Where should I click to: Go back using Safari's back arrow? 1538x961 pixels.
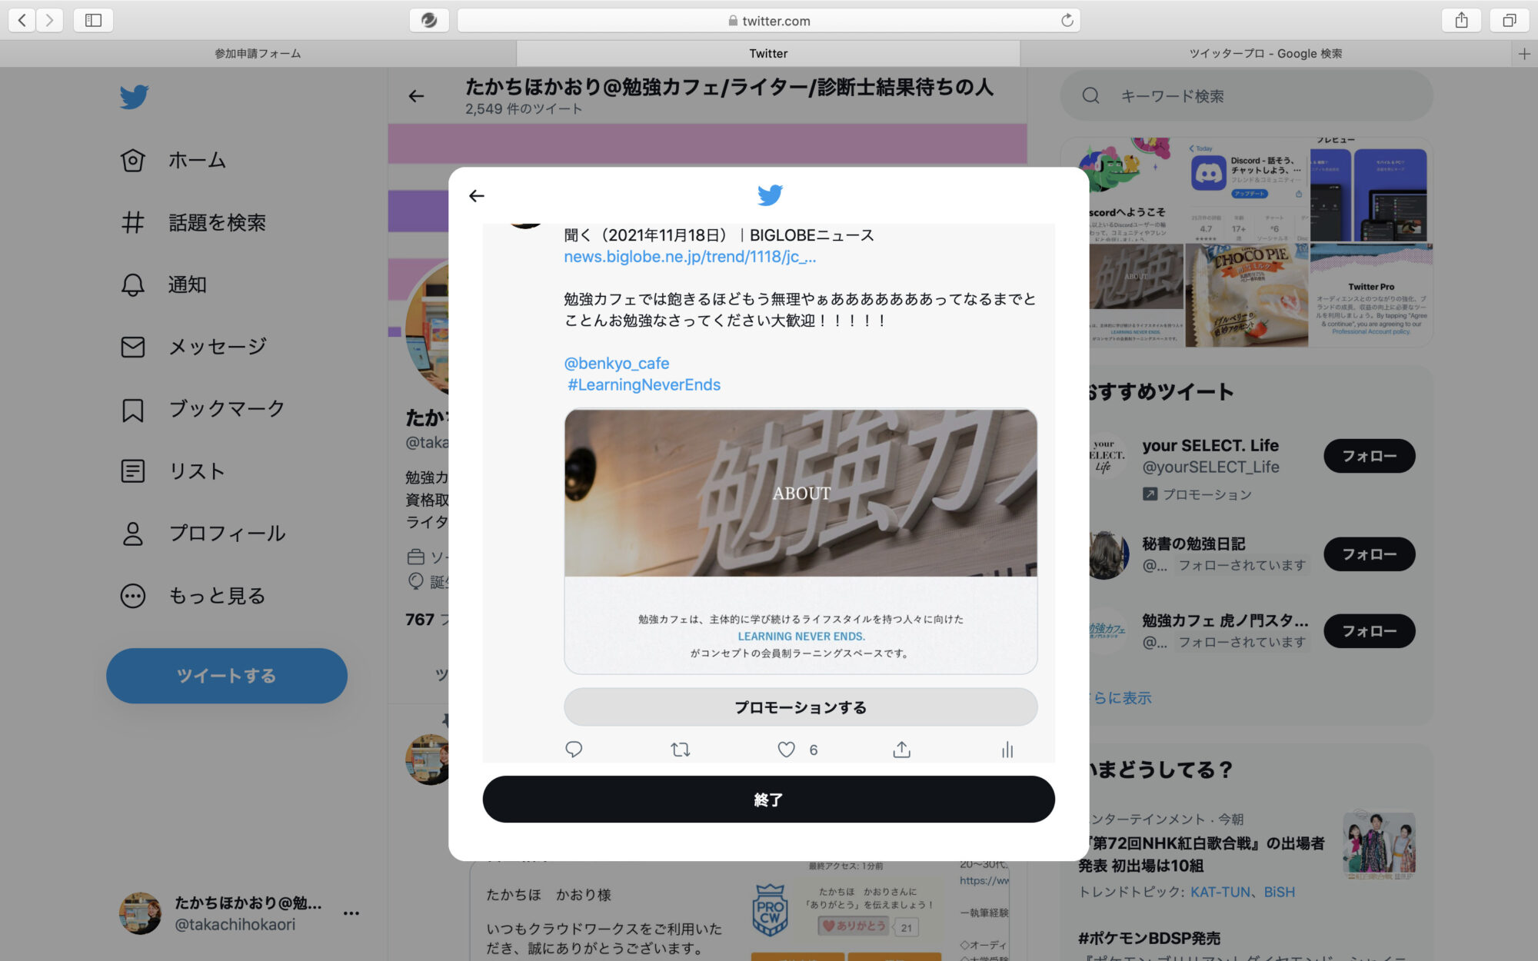click(x=22, y=20)
